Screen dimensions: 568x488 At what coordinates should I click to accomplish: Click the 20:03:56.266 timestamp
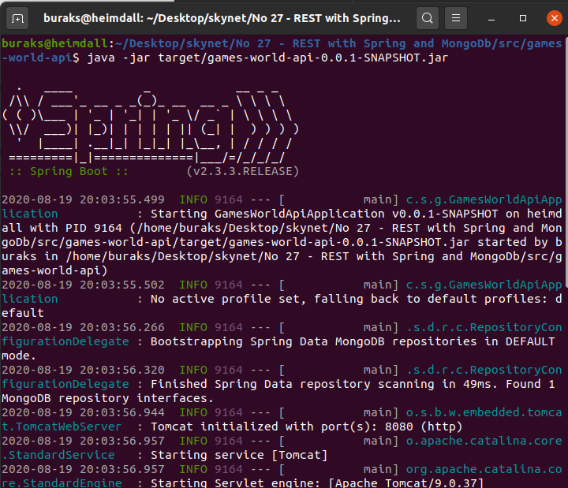[x=122, y=327]
